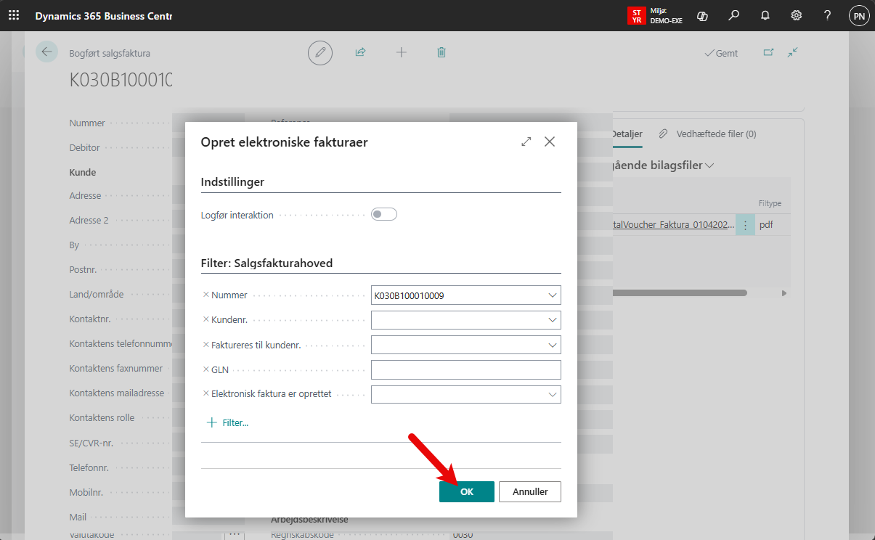This screenshot has height=540, width=875.
Task: Click into the GLN input field
Action: [x=465, y=369]
